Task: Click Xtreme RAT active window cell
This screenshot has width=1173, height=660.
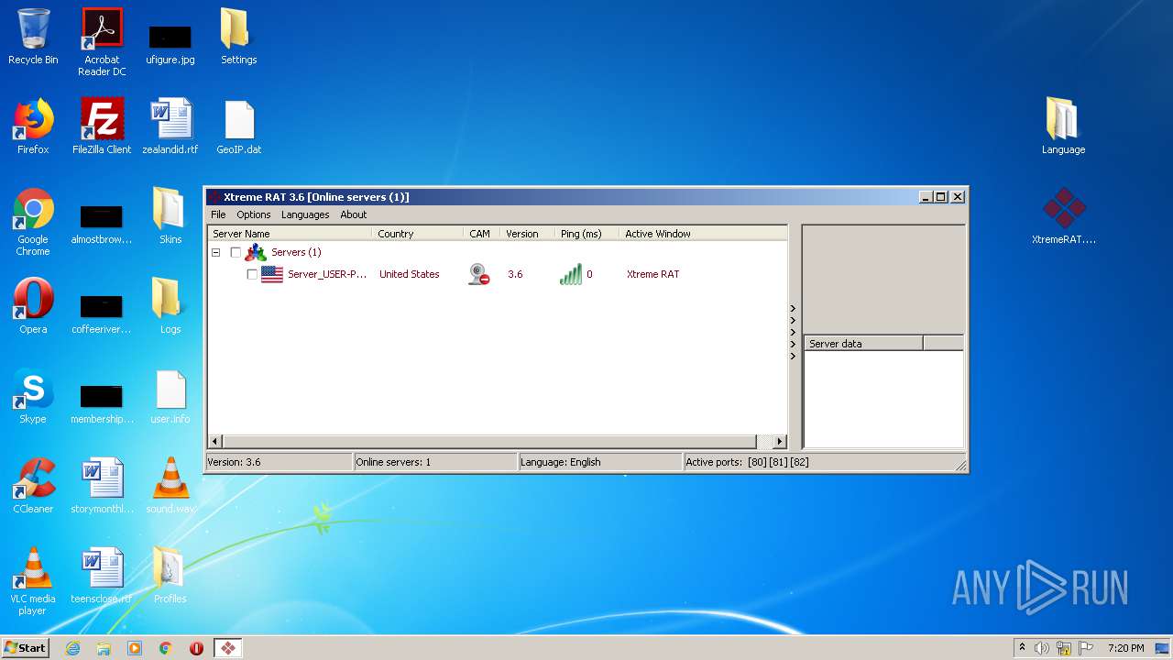Action: click(x=653, y=274)
